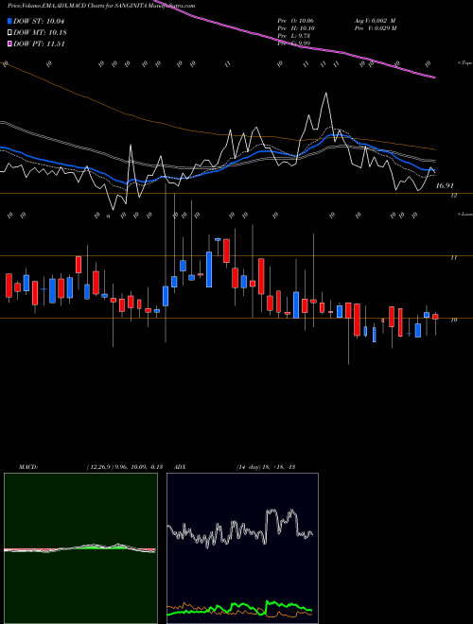Screen dimensions: 473x624
Task: Click the MACD (12,26,9) values text
Action: coord(124,467)
